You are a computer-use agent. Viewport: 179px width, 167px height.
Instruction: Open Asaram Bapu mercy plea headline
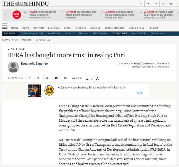click(x=81, y=15)
